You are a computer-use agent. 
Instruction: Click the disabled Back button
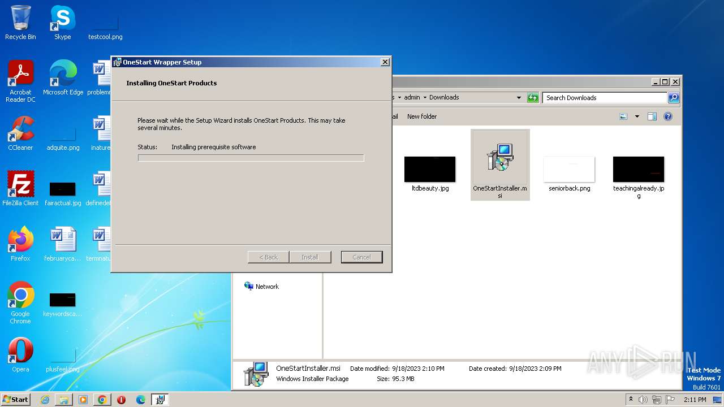click(x=268, y=257)
